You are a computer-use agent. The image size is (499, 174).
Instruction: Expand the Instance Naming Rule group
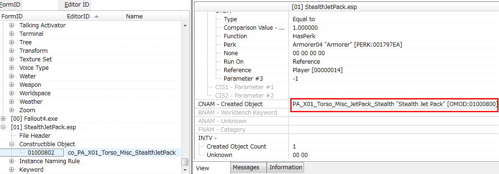12,161
